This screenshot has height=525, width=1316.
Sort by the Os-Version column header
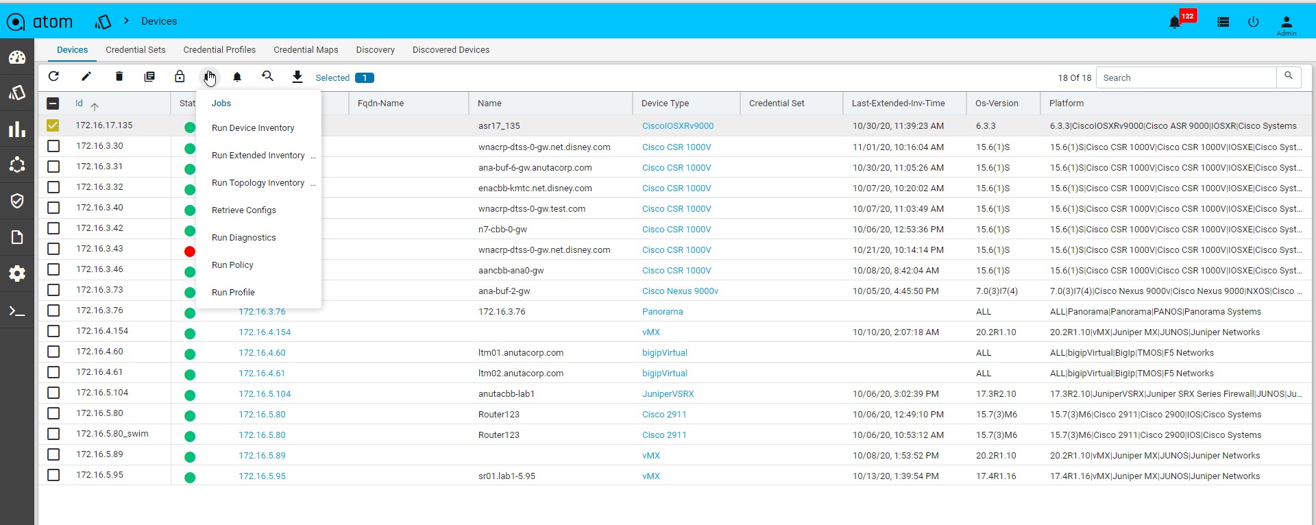(x=997, y=103)
